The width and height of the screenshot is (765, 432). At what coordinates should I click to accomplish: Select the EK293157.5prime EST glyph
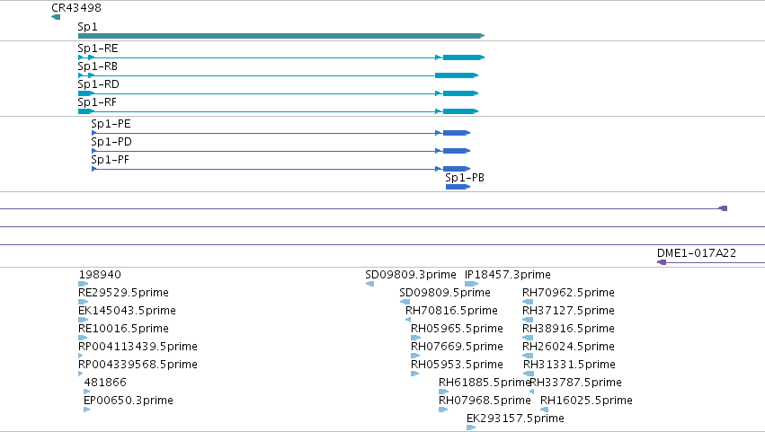coord(471,428)
